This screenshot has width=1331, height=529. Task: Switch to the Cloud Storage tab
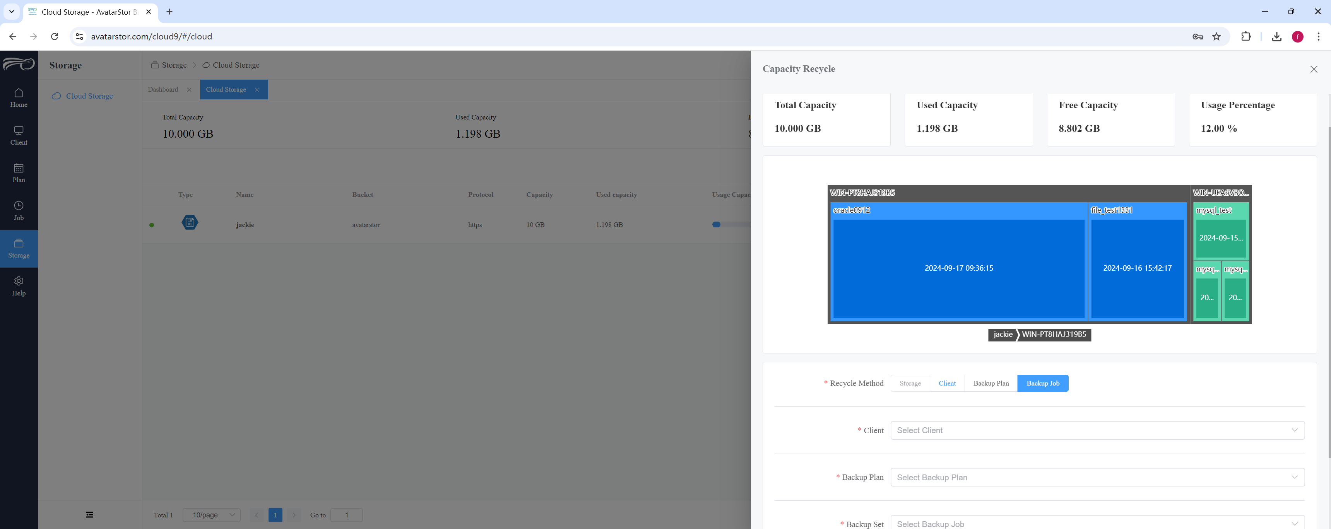point(226,89)
